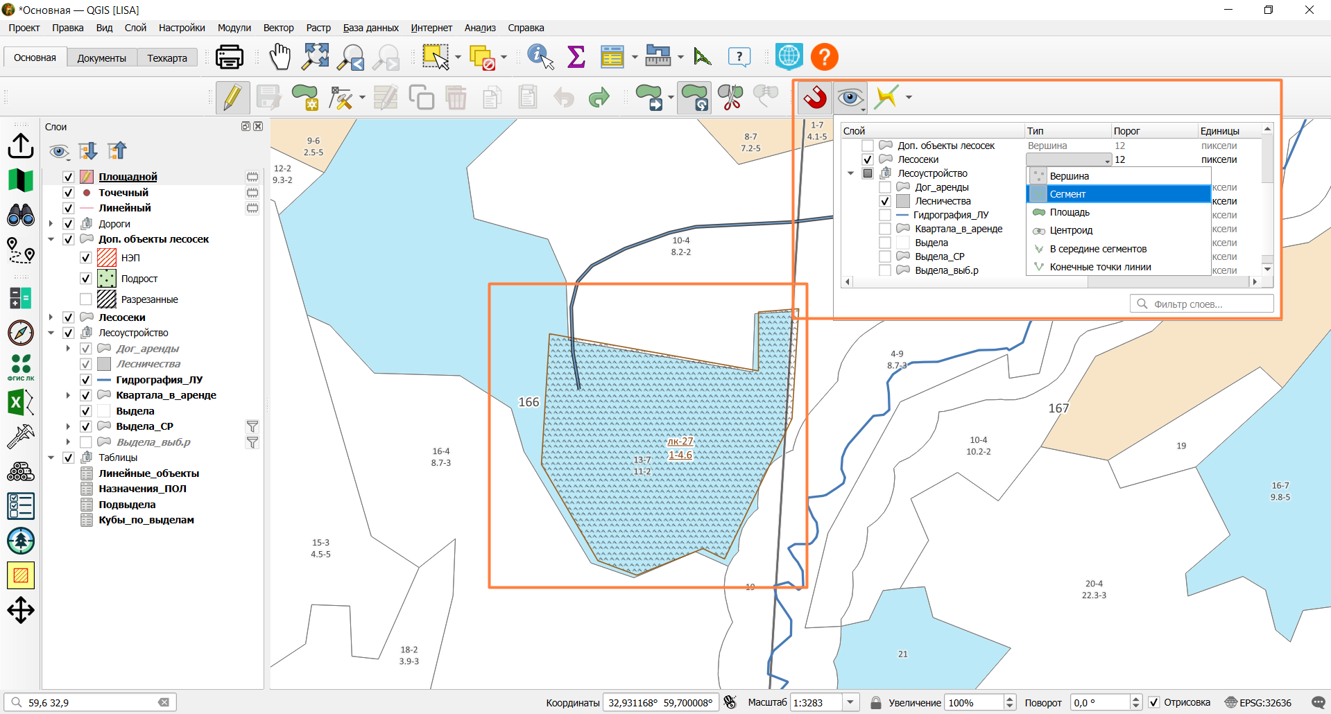Screen dimensions: 1331x714
Task: Open the Масштаб scale dropdown
Action: click(850, 702)
